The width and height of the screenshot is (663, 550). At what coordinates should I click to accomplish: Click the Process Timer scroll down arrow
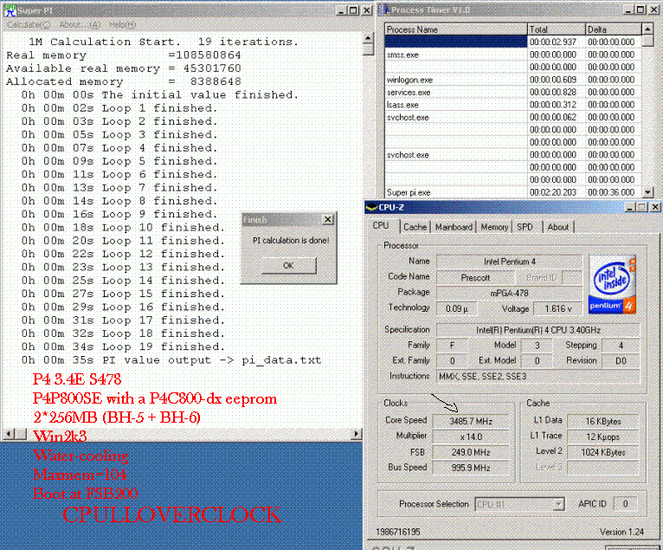(x=648, y=191)
